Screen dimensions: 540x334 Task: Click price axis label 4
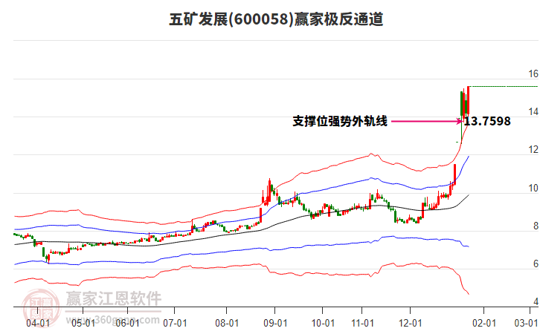[x=536, y=301]
